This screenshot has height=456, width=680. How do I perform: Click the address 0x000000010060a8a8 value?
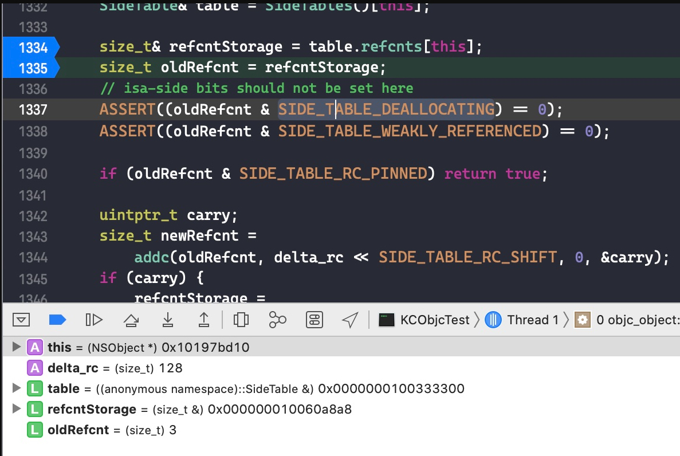pos(280,409)
